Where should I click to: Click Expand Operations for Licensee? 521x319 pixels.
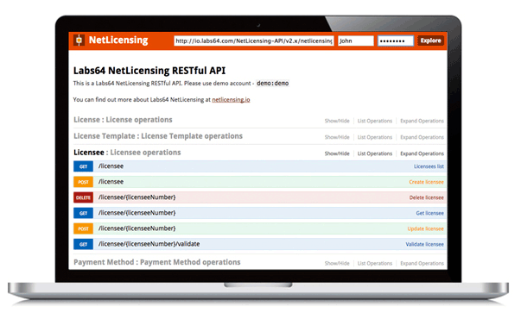(422, 153)
